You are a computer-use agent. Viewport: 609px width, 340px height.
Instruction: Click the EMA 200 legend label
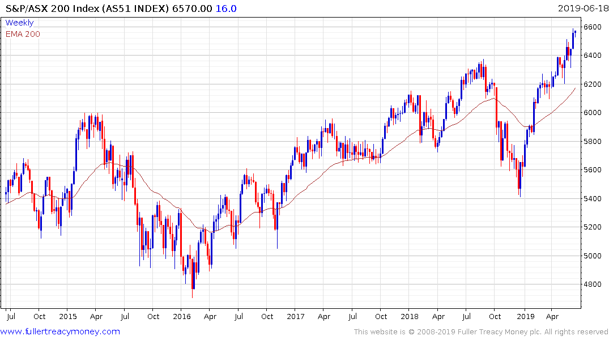point(23,34)
